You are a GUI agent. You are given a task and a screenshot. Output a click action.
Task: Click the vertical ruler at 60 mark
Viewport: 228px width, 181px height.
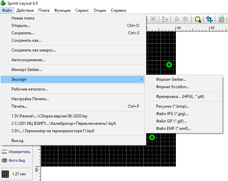[x=37, y=170]
